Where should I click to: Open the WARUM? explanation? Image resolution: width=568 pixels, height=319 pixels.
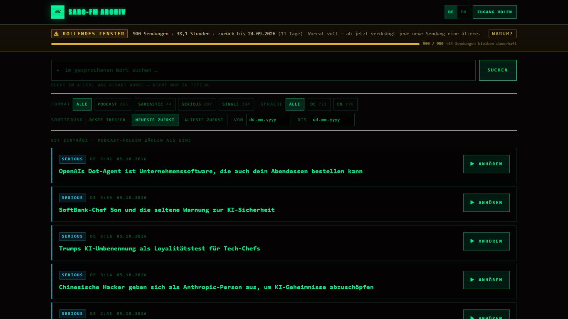503,34
